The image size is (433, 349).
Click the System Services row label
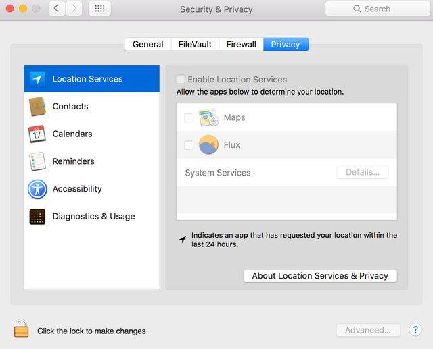coord(218,173)
